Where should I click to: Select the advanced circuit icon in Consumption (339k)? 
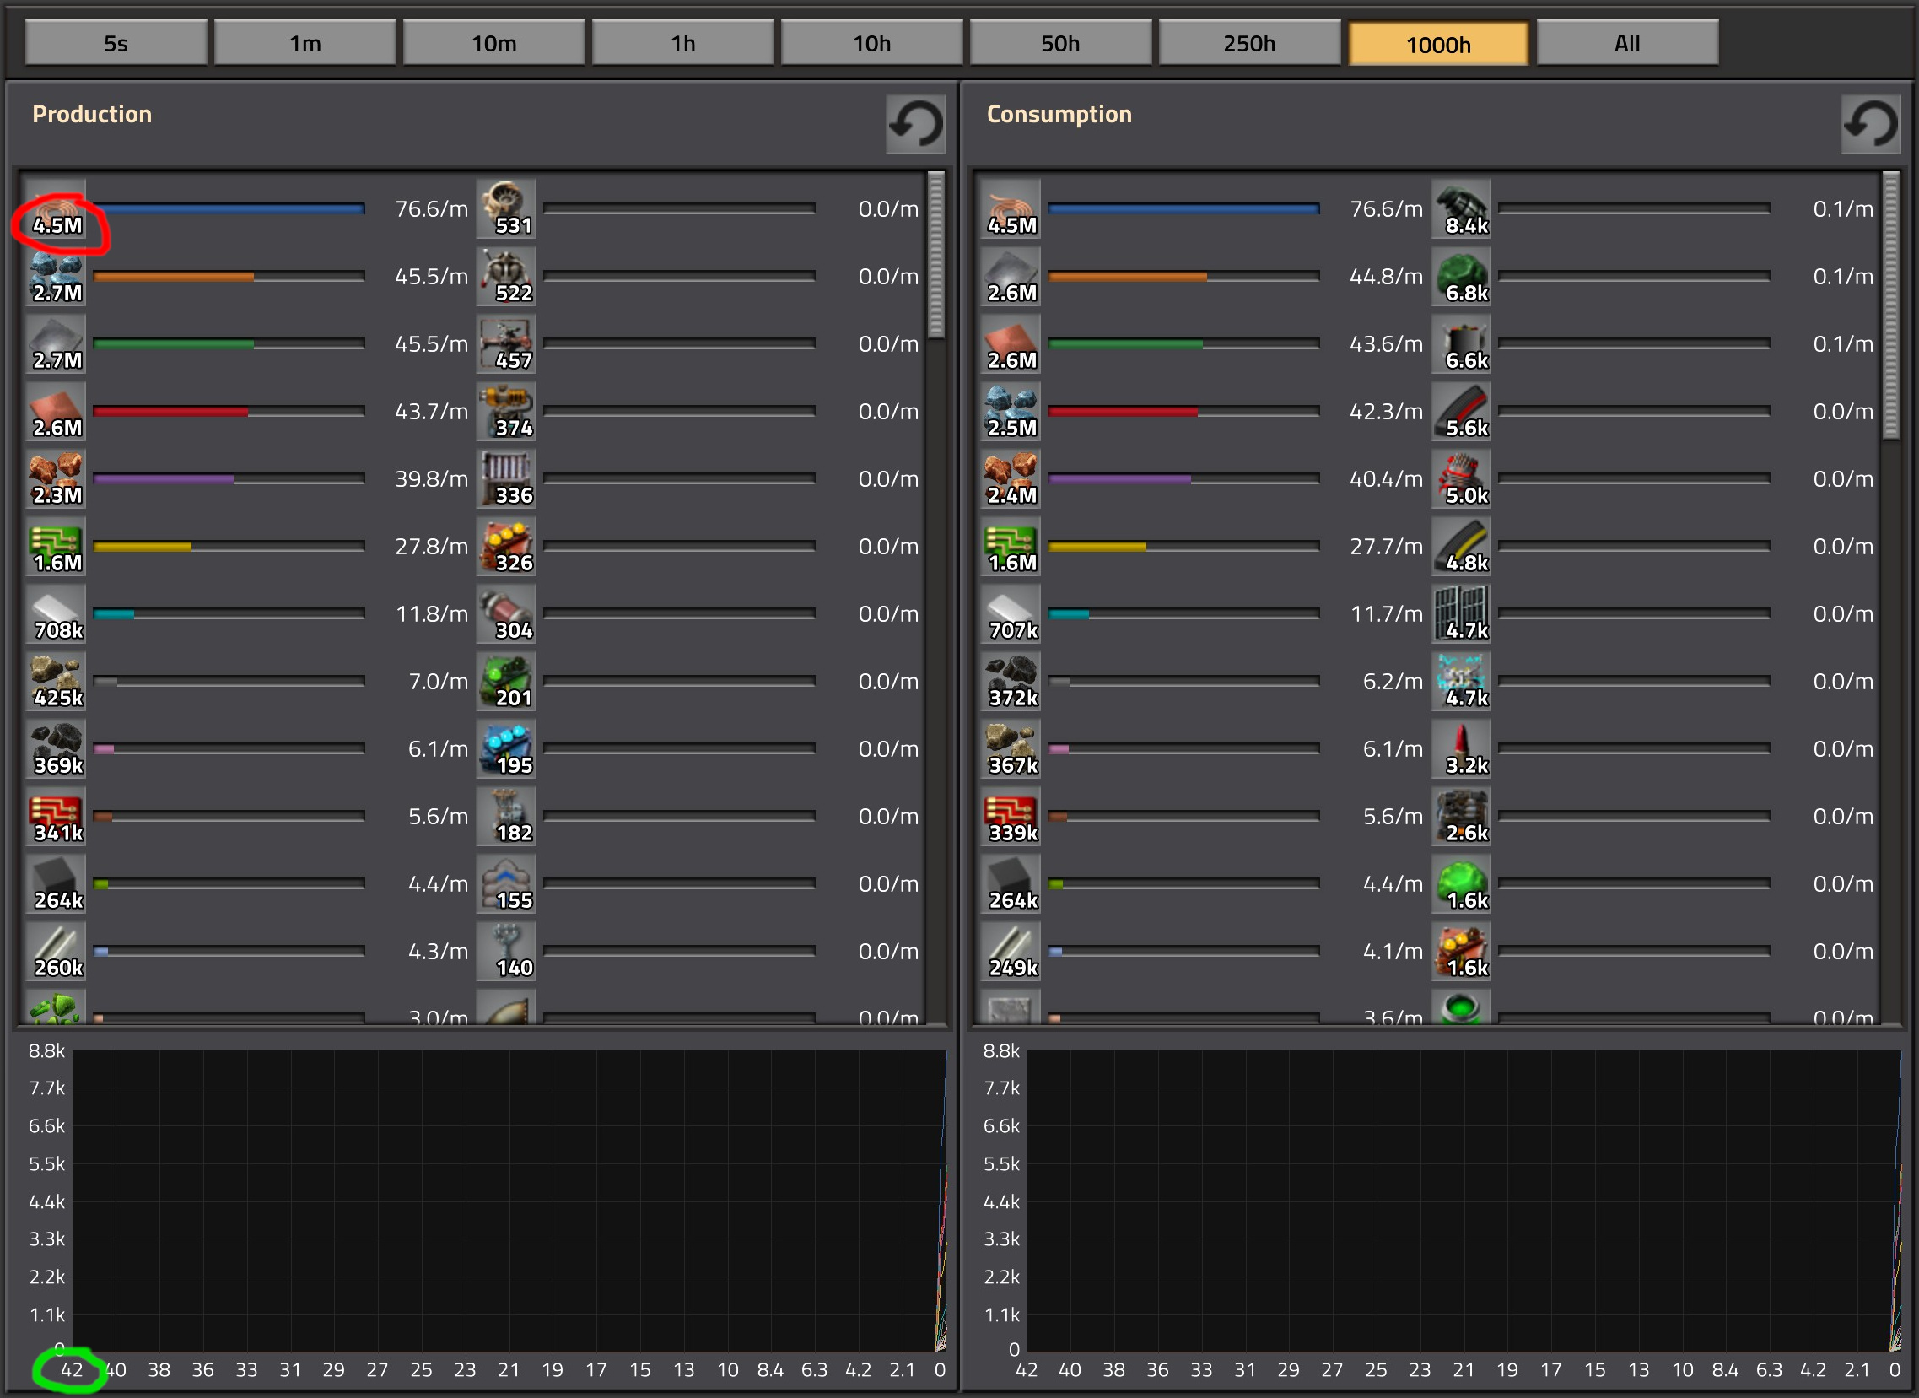point(1011,818)
